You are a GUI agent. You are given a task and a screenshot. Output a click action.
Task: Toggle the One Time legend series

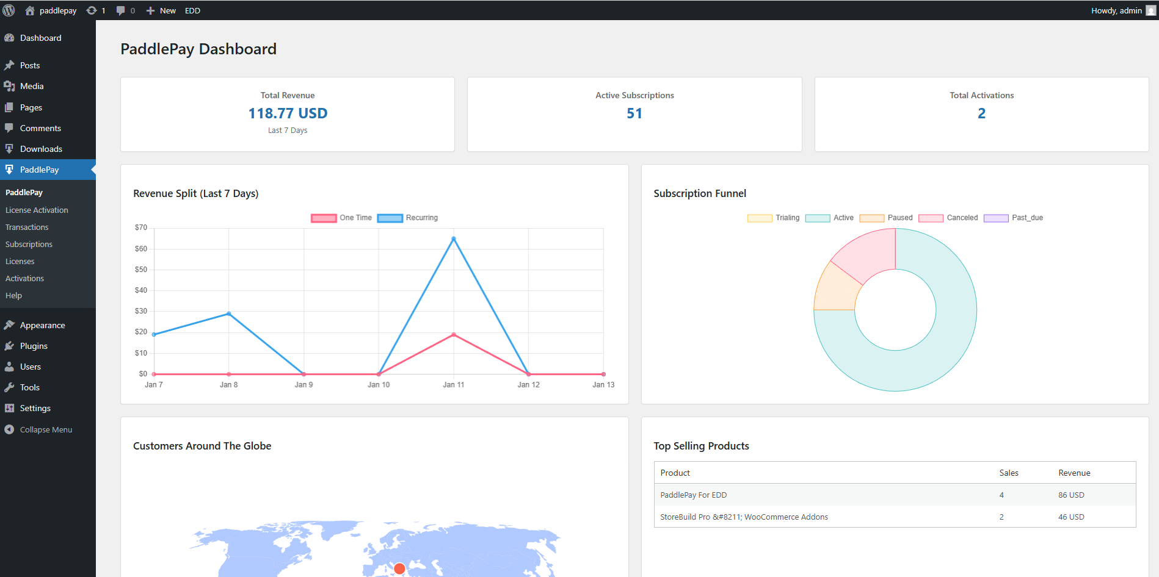pos(341,218)
